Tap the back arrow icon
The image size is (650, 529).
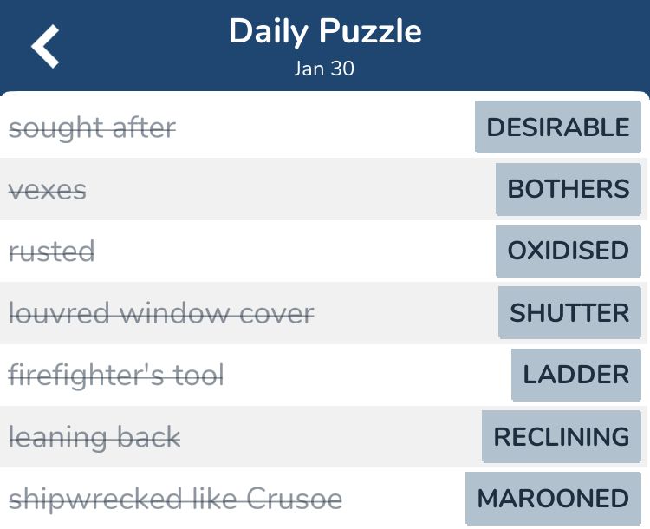point(45,46)
